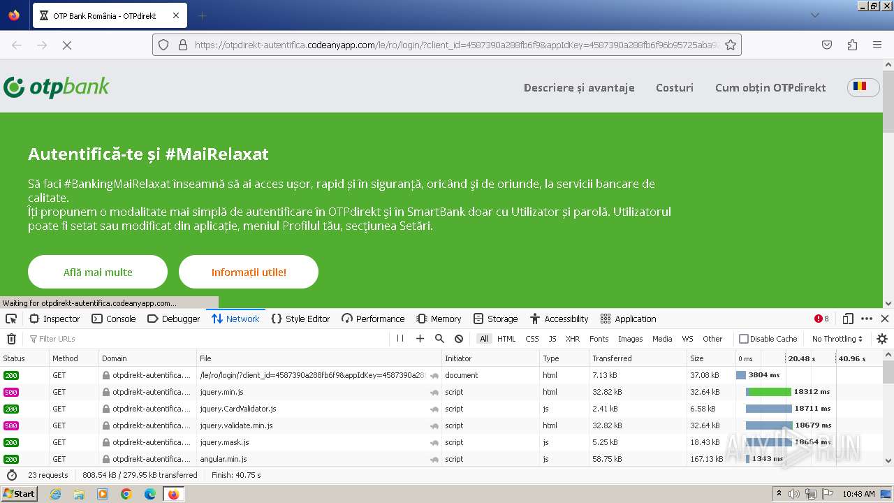894x503 pixels.
Task: Open Cum obțin OTPdirekt link
Action: click(x=770, y=87)
